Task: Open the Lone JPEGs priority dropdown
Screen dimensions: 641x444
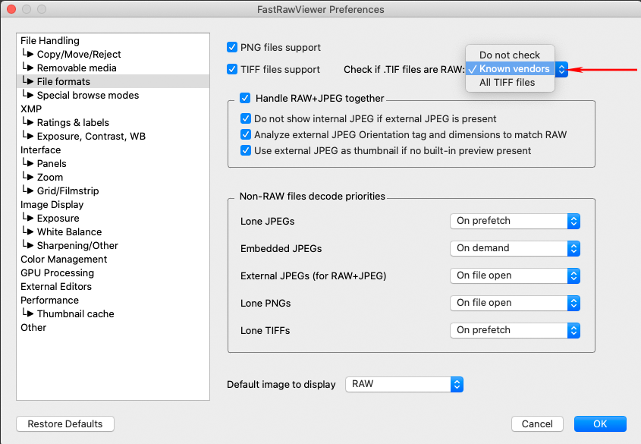Action: click(515, 221)
